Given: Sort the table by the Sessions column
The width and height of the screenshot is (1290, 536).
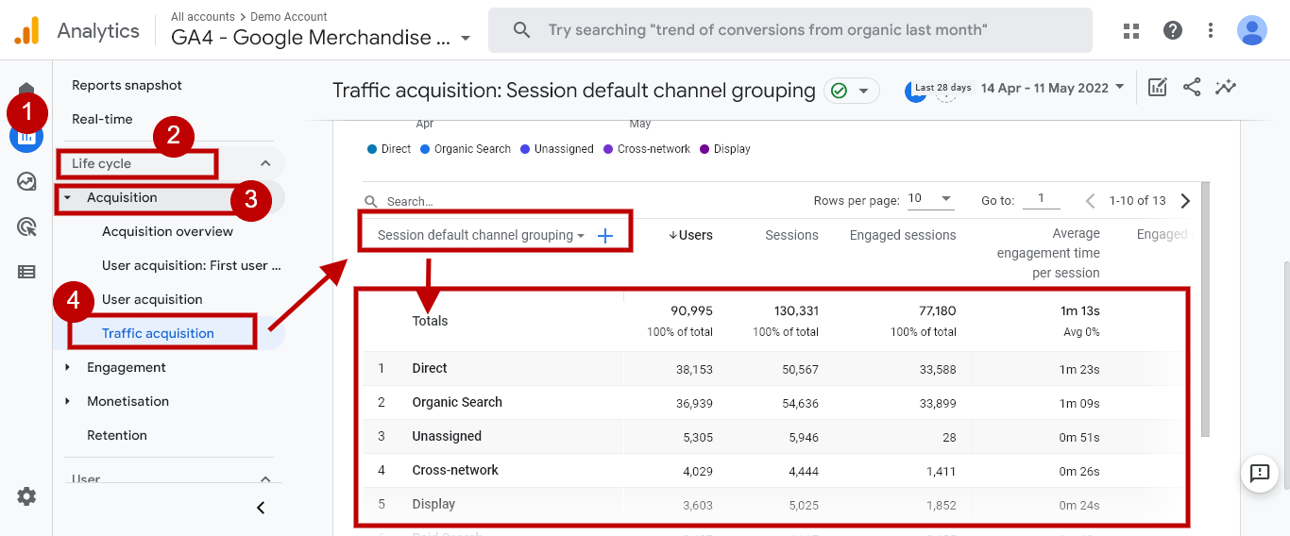Looking at the screenshot, I should point(791,235).
